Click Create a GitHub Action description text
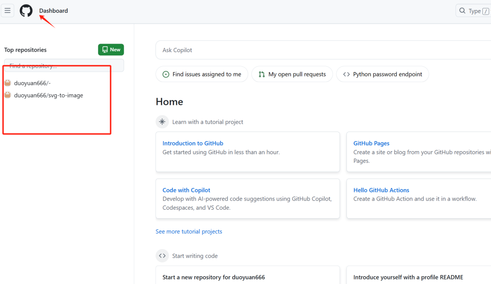This screenshot has width=491, height=284. pyautogui.click(x=415, y=199)
